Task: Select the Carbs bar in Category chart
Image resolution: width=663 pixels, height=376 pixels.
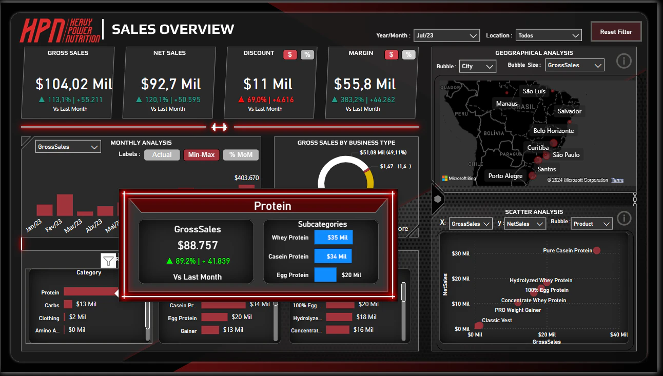Action: pos(68,304)
